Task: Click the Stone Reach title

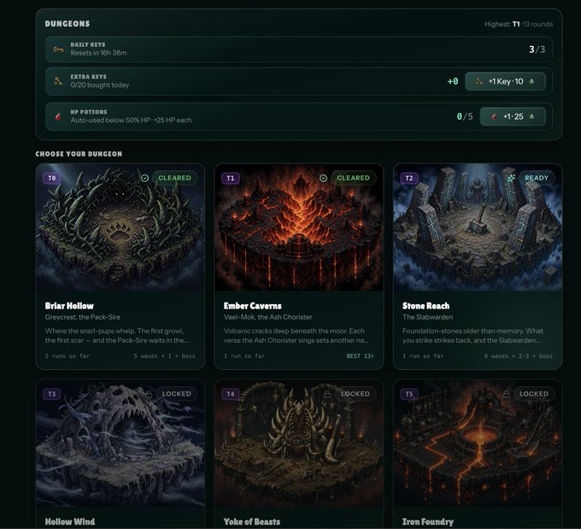Action: (425, 306)
